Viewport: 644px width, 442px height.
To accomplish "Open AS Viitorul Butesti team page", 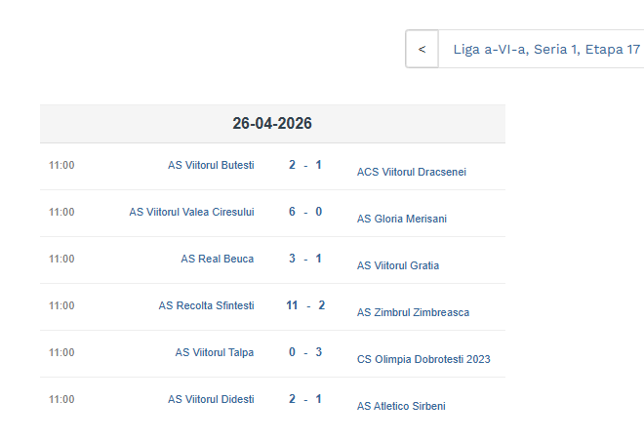I will coord(211,165).
